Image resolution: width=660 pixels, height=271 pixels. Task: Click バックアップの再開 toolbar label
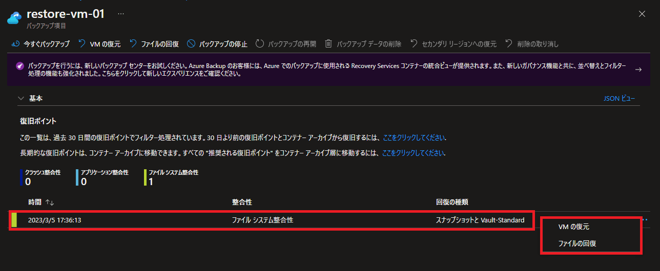pyautogui.click(x=292, y=44)
